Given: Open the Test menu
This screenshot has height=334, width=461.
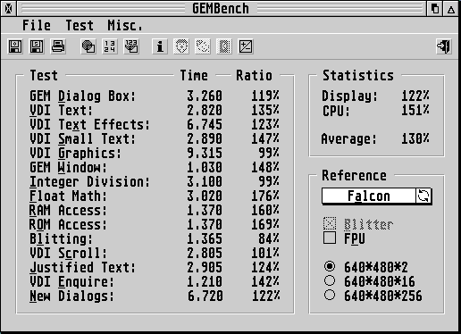Looking at the screenshot, I should tap(80, 25).
